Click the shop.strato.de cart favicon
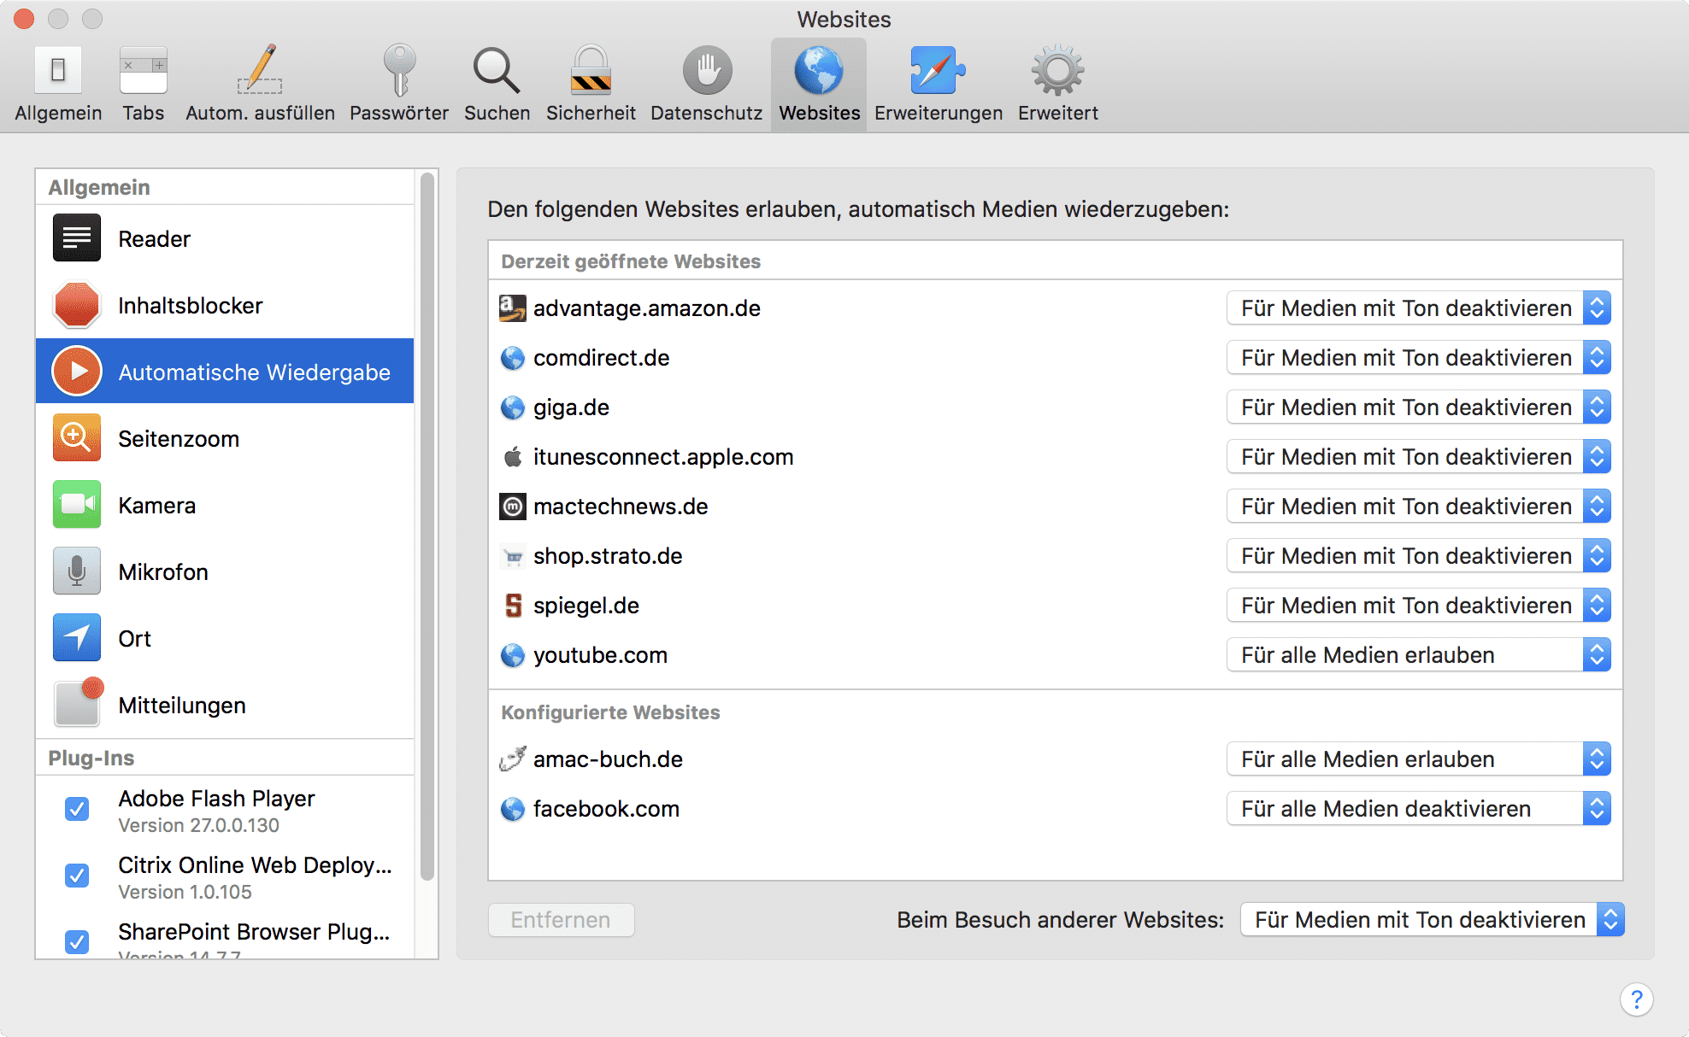 click(x=513, y=557)
